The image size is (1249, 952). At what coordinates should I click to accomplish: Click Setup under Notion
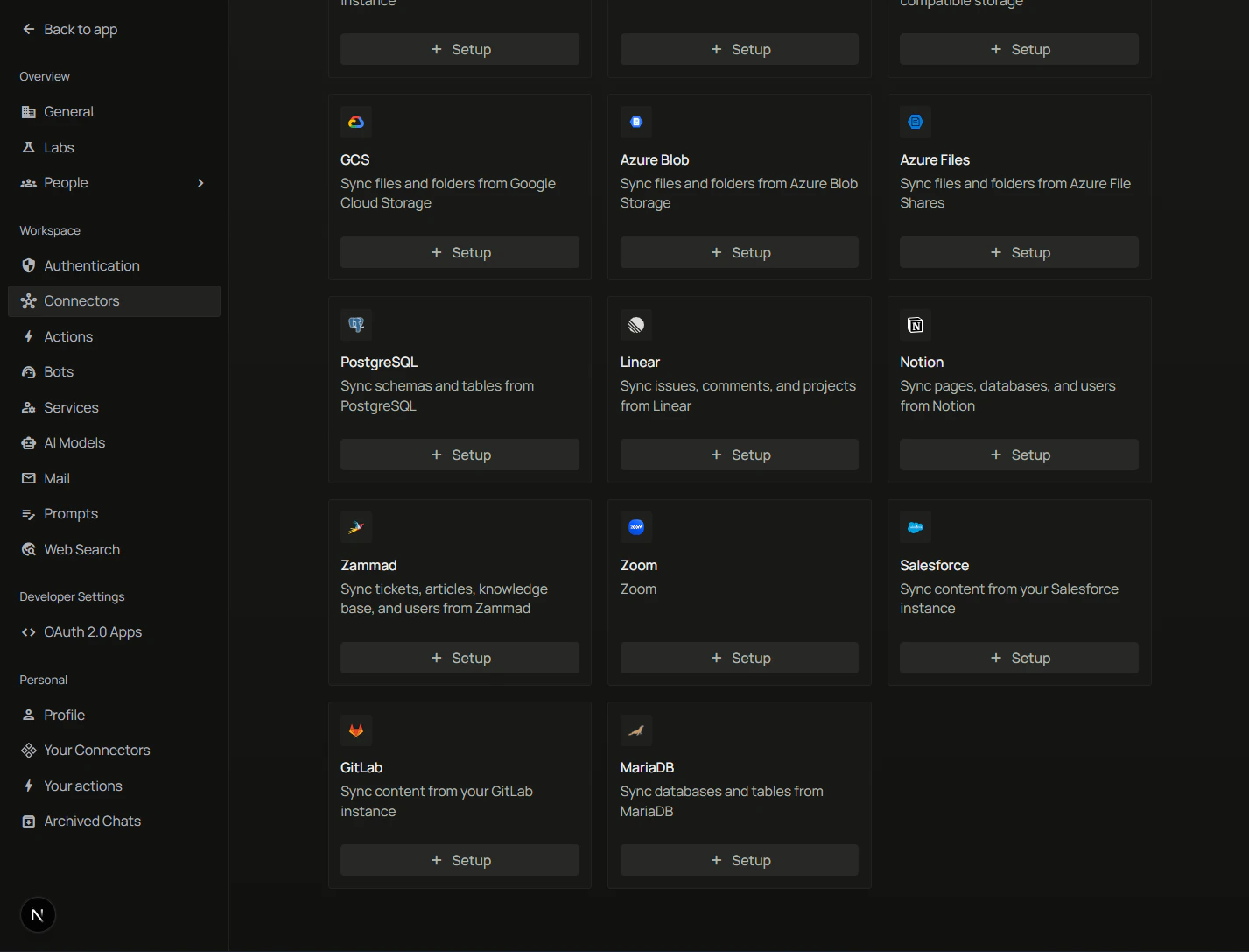pos(1019,455)
